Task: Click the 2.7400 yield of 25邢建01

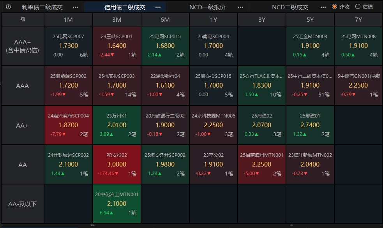Action: [x=310, y=125]
